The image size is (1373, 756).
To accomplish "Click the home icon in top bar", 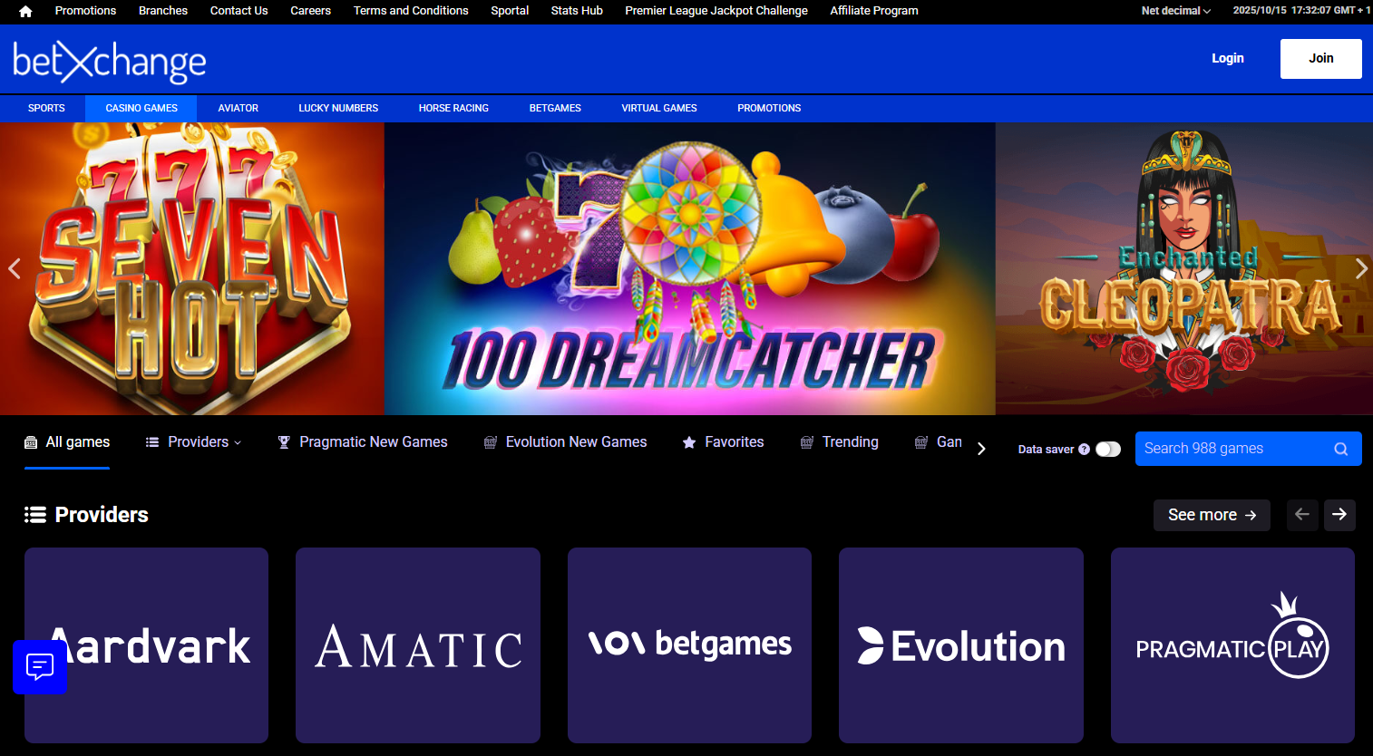I will click(25, 11).
